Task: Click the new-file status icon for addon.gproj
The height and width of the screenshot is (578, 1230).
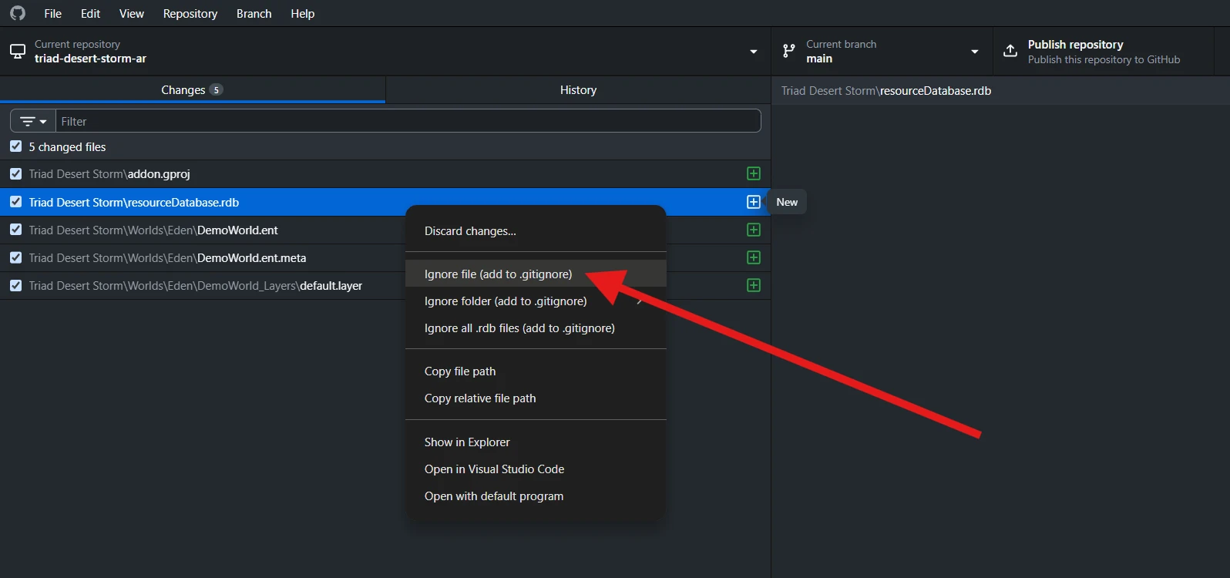Action: 754,174
